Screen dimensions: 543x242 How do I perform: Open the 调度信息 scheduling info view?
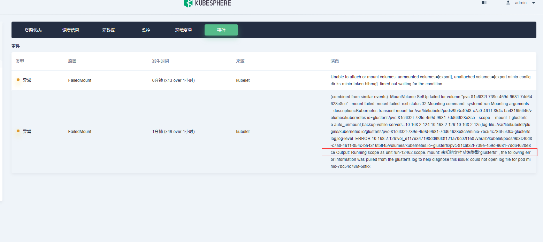coord(71,30)
